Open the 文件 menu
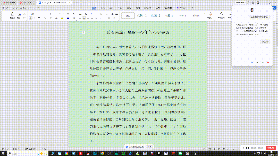This screenshot has width=278, height=156. tap(5, 8)
